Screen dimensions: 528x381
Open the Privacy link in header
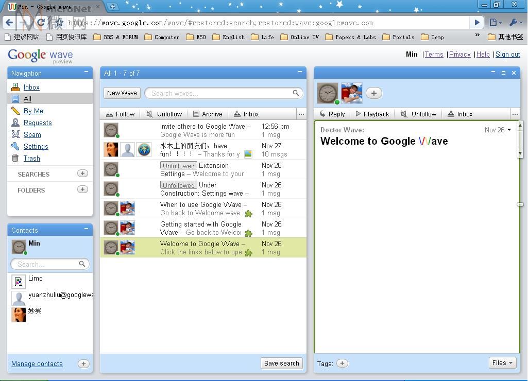click(459, 54)
